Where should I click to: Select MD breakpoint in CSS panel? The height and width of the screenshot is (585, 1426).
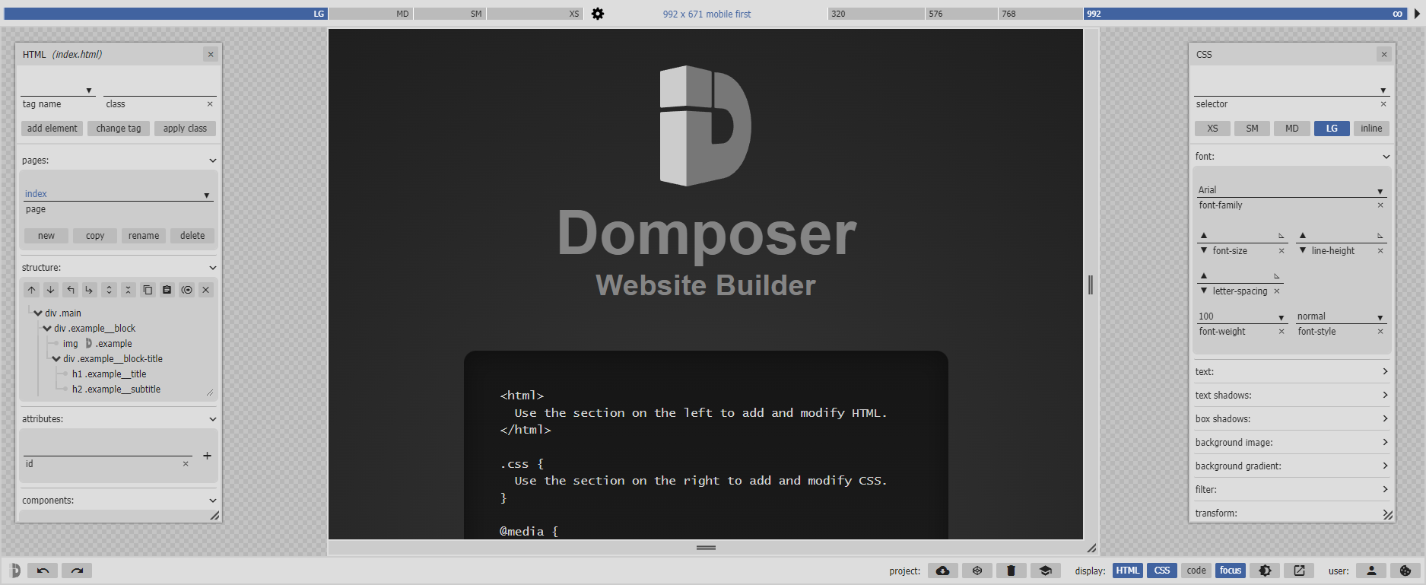[1292, 129]
